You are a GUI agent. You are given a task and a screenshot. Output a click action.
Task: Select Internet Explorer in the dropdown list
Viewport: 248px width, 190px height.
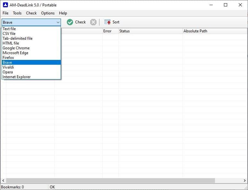tap(31, 77)
